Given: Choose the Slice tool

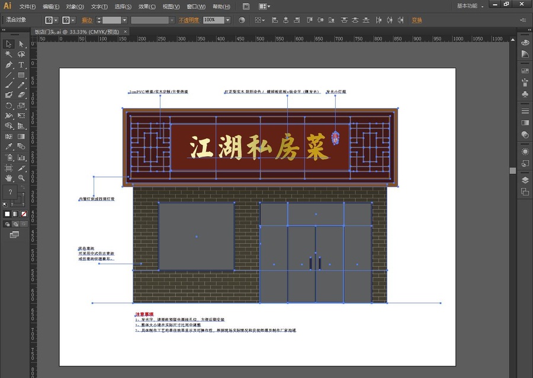Looking at the screenshot, I should click(21, 168).
